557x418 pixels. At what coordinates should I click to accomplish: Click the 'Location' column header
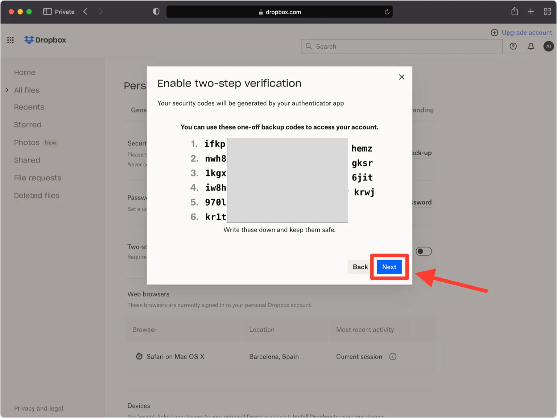click(262, 329)
